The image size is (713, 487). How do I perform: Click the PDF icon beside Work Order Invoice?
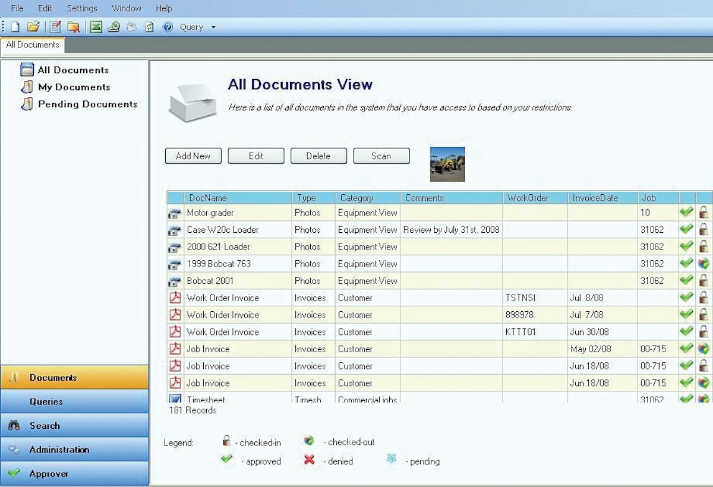[x=175, y=298]
